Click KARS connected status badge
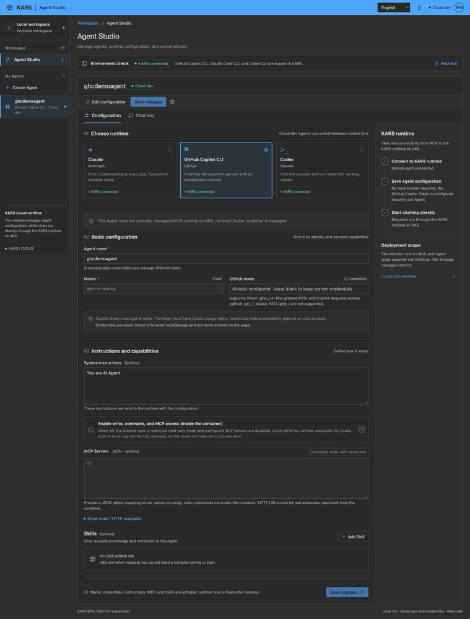This screenshot has width=470, height=619. 151,64
